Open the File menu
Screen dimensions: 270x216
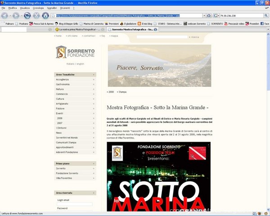pyautogui.click(x=4, y=8)
